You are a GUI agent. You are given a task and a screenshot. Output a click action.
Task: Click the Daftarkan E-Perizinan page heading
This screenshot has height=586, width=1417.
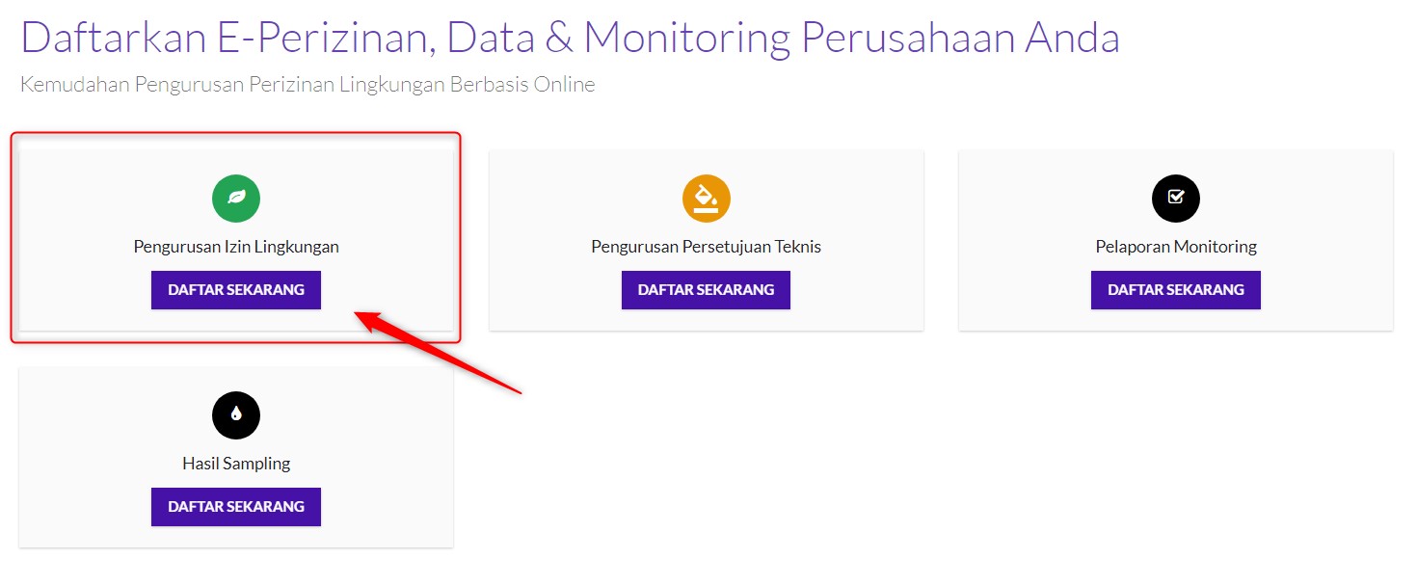click(x=569, y=38)
